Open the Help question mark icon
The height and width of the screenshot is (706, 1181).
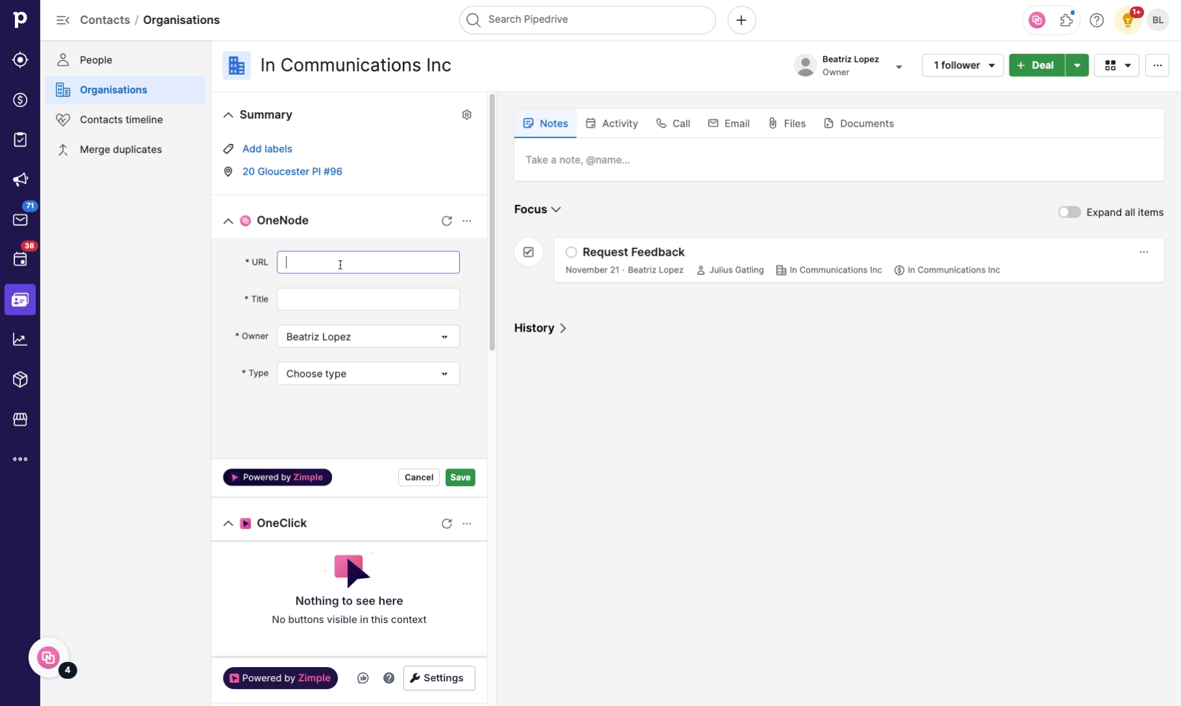(1097, 20)
